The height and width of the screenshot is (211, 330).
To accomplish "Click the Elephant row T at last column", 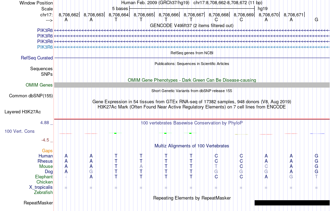I will [316, 177].
